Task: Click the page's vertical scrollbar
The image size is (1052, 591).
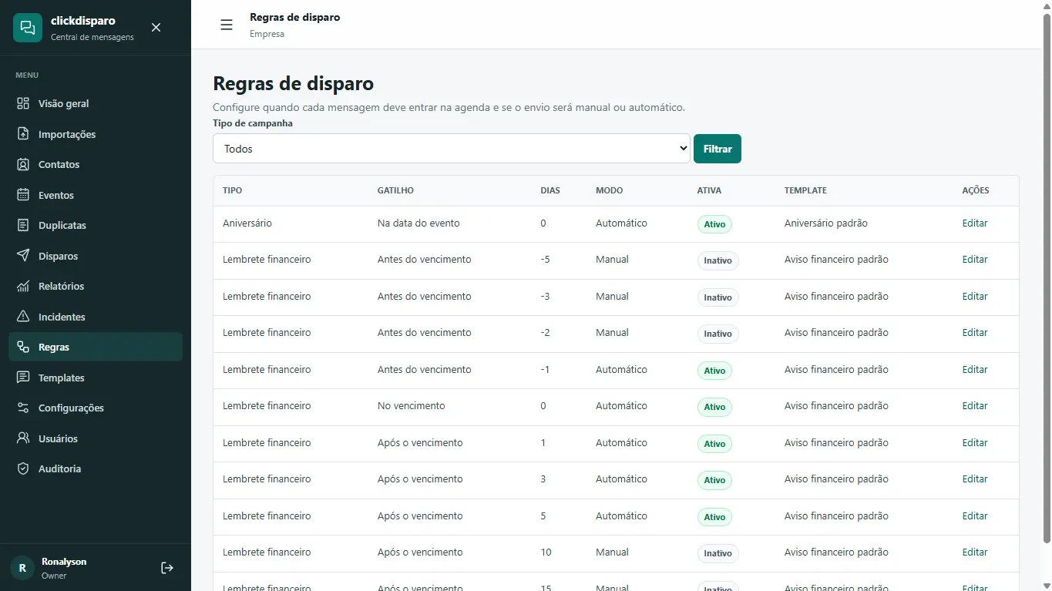Action: click(1047, 277)
